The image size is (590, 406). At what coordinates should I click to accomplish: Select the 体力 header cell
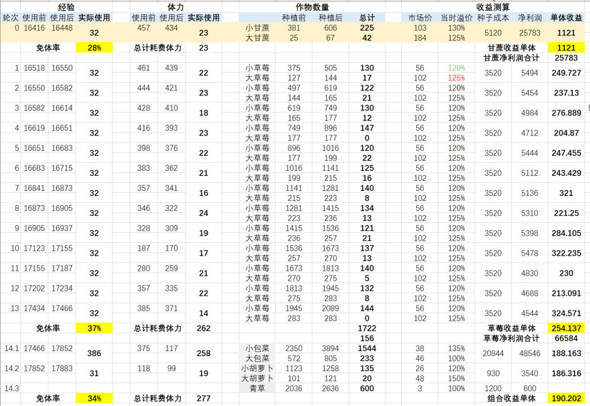click(x=176, y=7)
